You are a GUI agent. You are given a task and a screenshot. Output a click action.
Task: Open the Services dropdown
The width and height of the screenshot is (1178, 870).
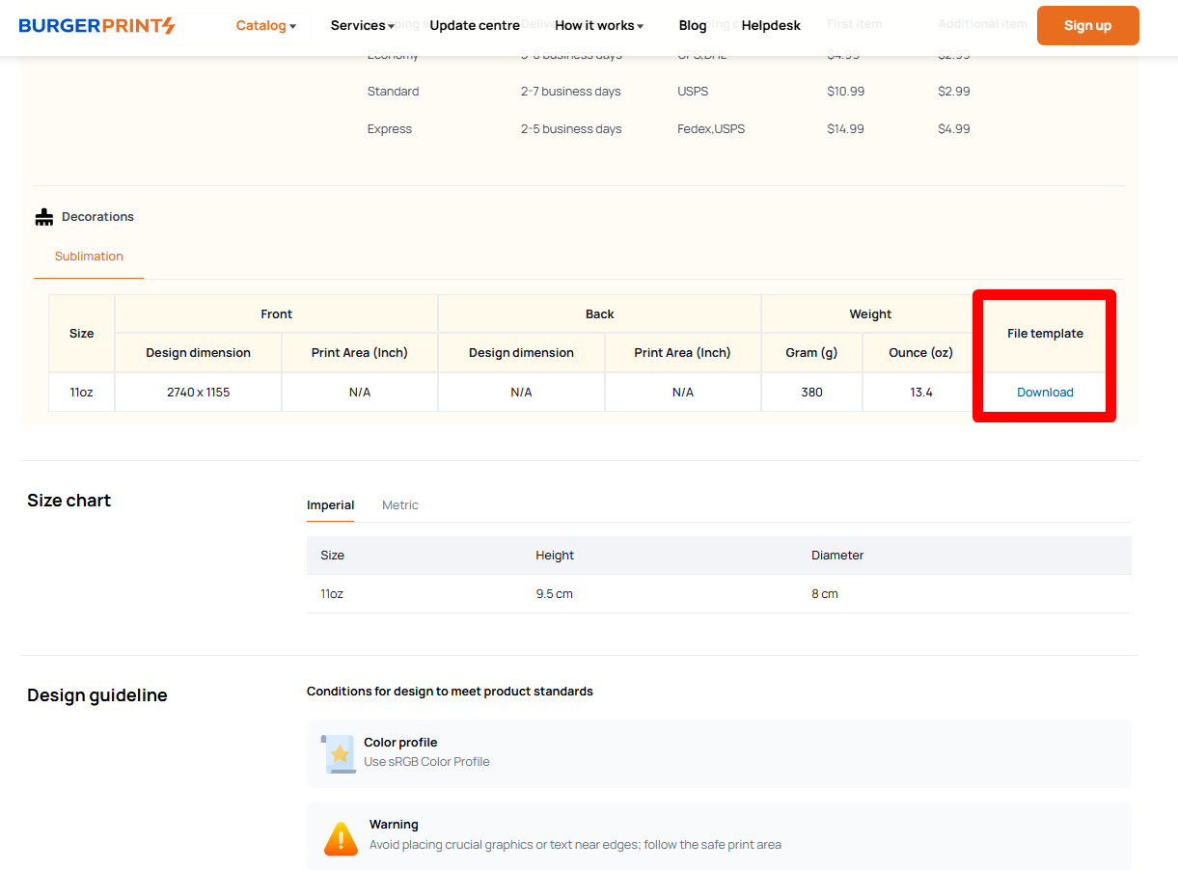click(363, 26)
